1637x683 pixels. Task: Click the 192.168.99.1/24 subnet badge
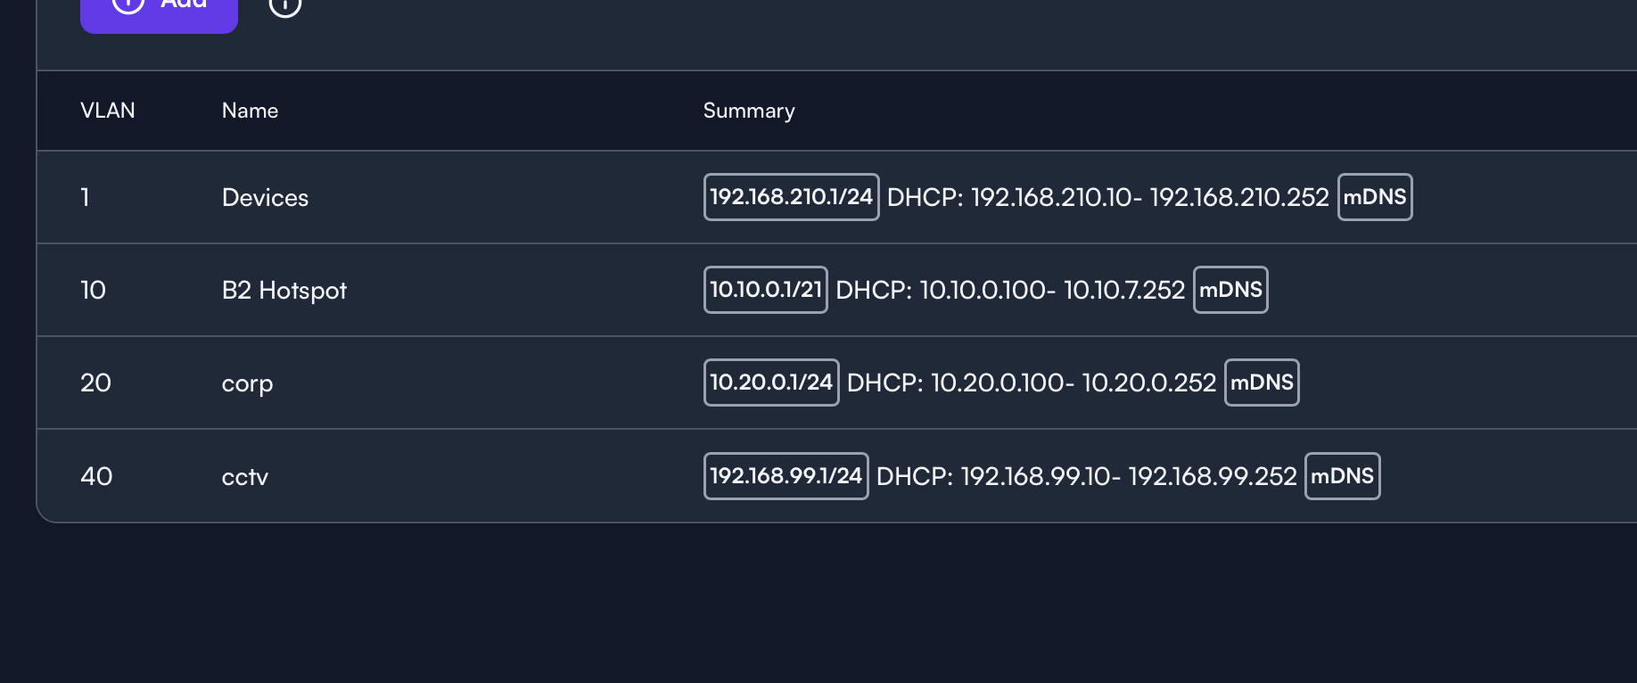(786, 476)
